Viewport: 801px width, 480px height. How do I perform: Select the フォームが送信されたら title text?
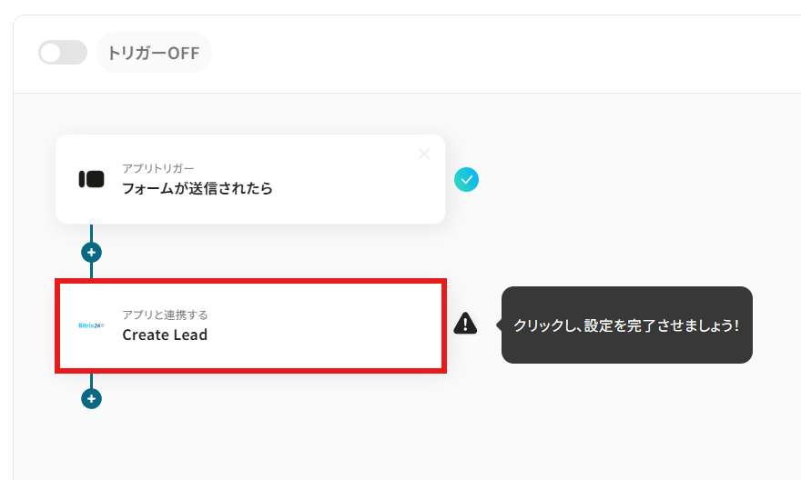click(198, 189)
